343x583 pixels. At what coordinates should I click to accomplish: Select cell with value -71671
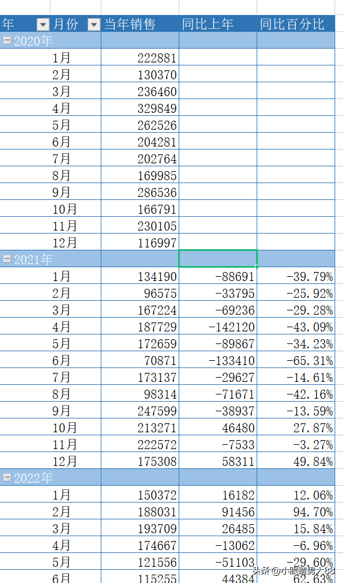coord(218,394)
